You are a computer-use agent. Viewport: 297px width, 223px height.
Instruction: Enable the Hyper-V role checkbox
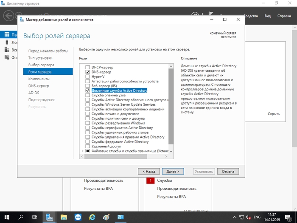(87, 76)
